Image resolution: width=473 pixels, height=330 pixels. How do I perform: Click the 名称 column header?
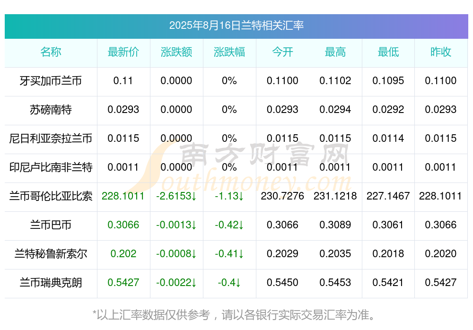point(51,52)
